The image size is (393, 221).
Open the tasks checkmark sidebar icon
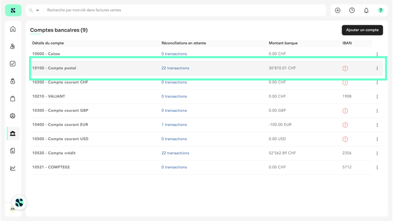[13, 63]
